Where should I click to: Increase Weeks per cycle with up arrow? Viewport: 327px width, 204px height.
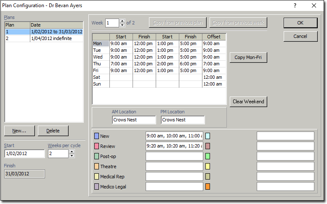pos(72,152)
